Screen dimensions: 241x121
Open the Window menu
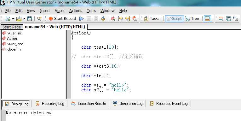coord(107,11)
